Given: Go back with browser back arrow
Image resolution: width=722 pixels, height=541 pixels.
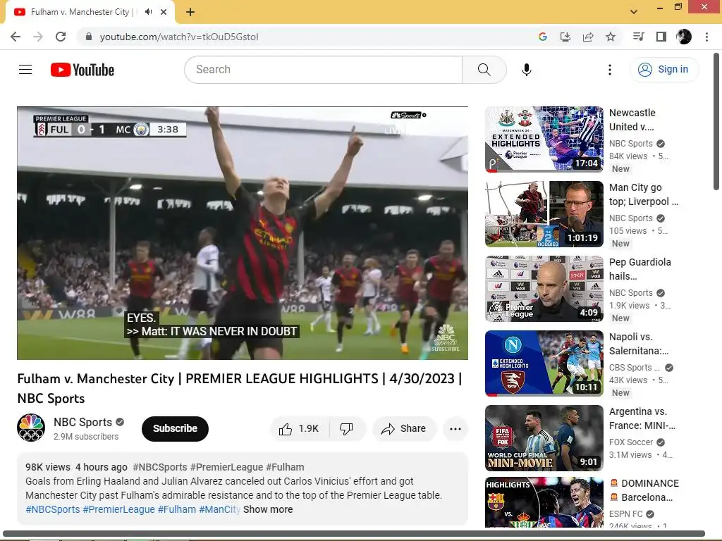Looking at the screenshot, I should pos(16,37).
